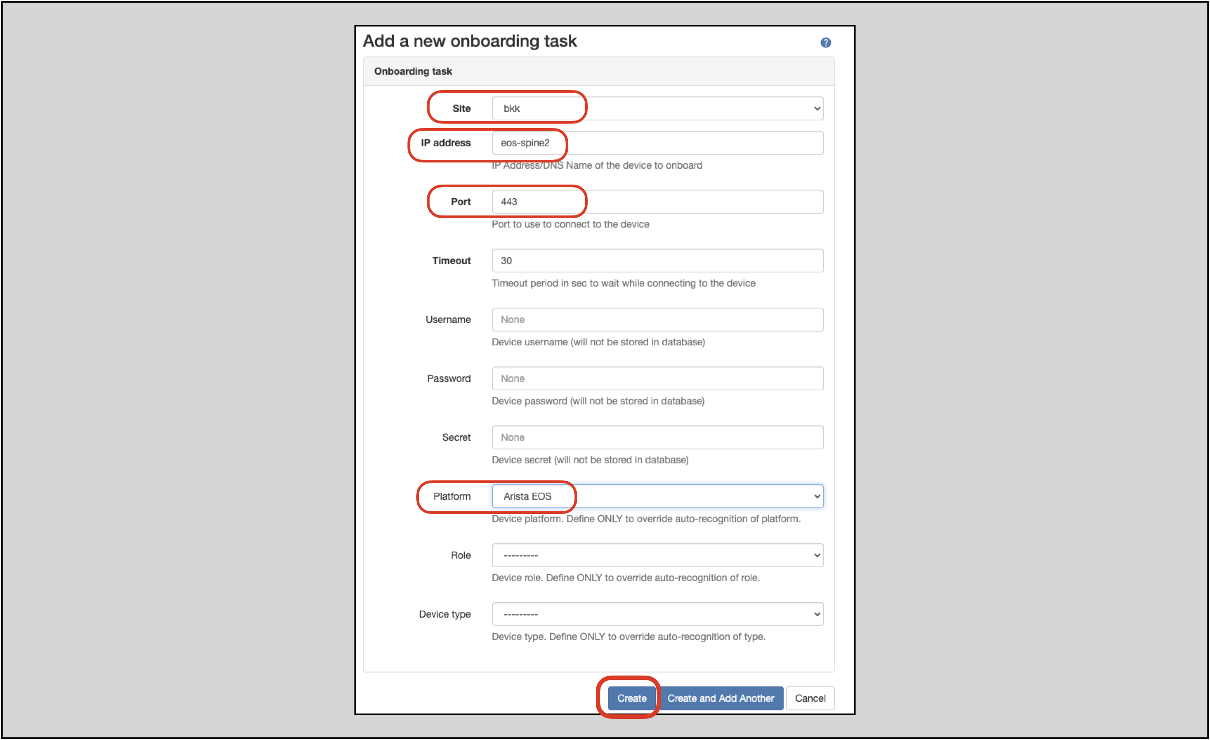
Task: Click help text 'IP Address/DNS Name of the device to onboard'
Action: point(597,166)
